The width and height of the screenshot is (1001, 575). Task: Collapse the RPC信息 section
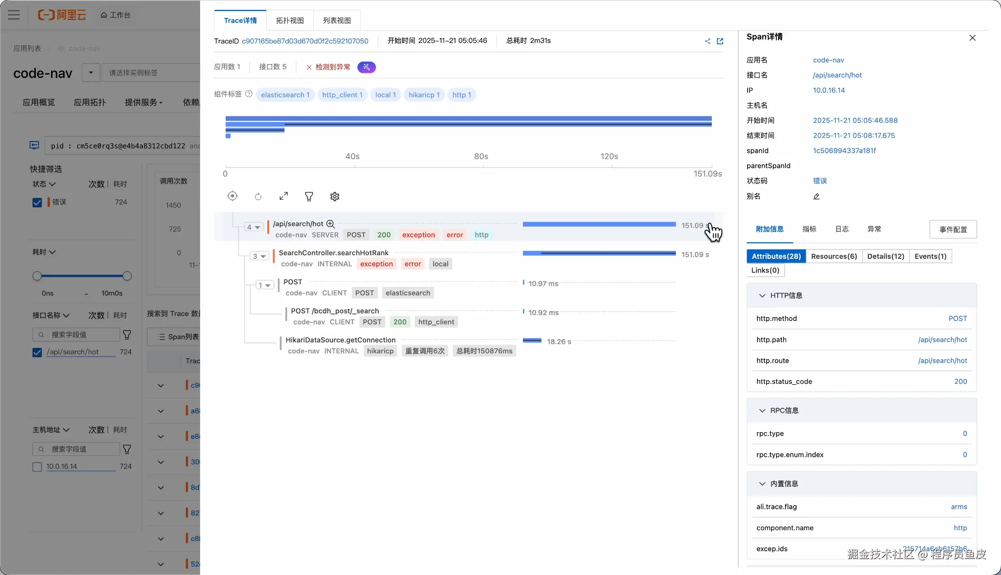762,411
